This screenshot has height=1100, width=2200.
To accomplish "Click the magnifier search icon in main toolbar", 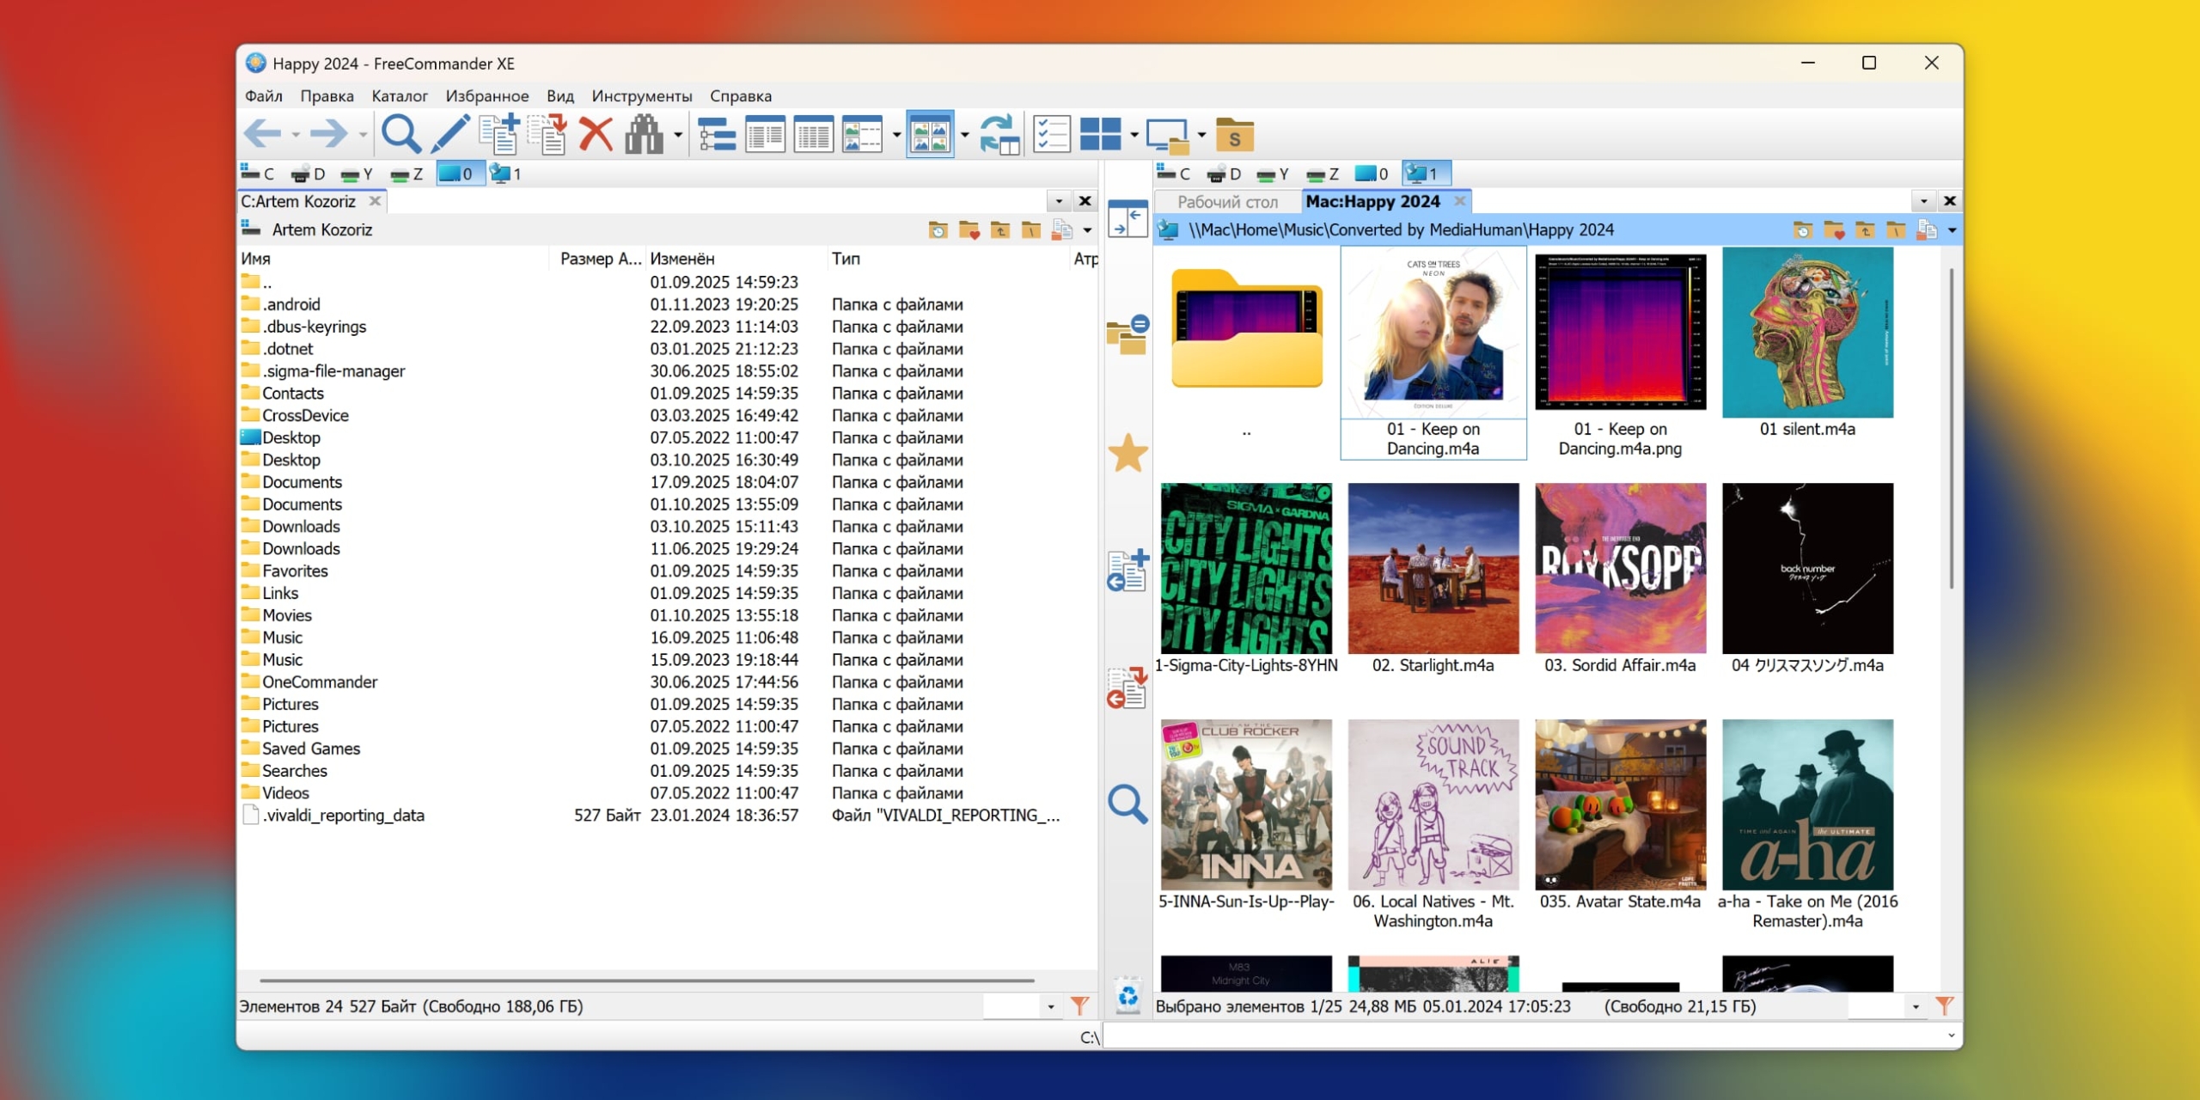I will coord(400,134).
